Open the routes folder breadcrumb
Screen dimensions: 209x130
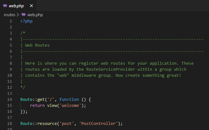[x=9, y=15]
